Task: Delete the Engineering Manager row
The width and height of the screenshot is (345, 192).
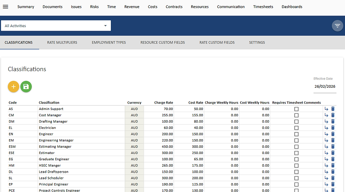Action: click(333, 140)
